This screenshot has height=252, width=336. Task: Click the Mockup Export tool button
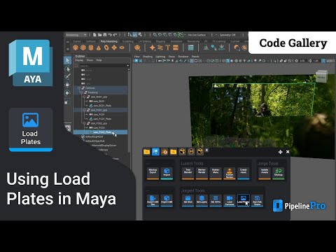click(x=153, y=173)
